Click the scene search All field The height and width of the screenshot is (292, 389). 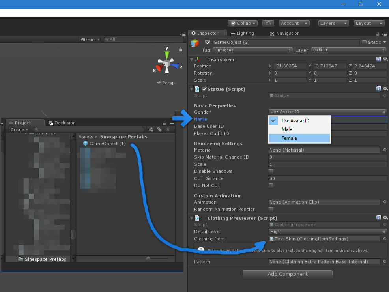[x=143, y=39]
